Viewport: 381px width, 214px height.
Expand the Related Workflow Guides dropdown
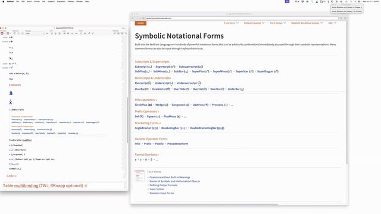point(307,23)
